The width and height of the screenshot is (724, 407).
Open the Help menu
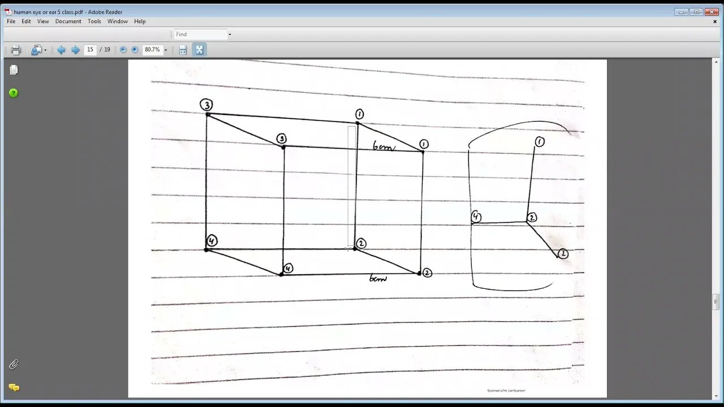click(140, 21)
